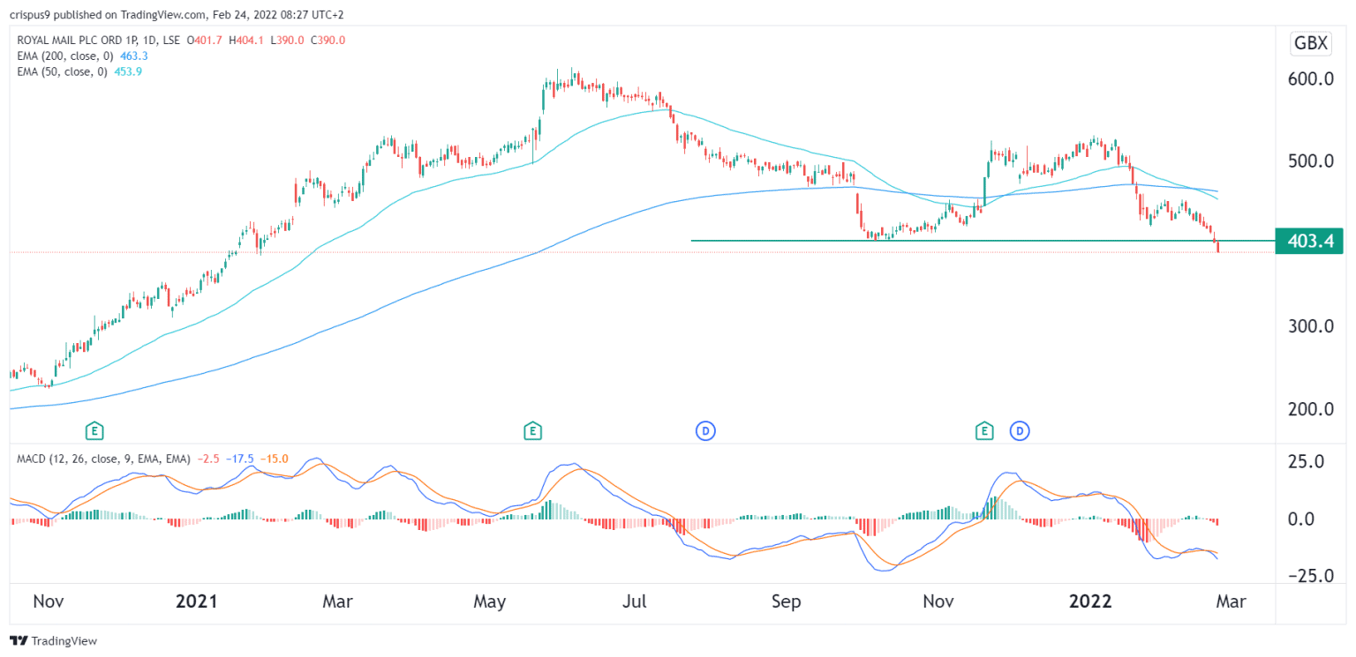The width and height of the screenshot is (1356, 657).
Task: Select the LSE exchange label in the legend
Action: click(x=169, y=40)
